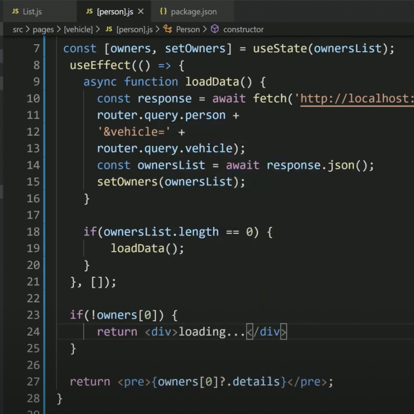Open the pages breadcrumb
The image size is (414, 414).
[x=43, y=29]
